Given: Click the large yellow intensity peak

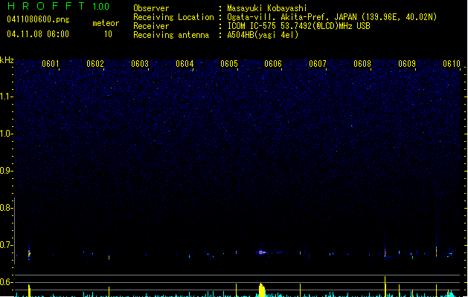Looking at the screenshot, I should [x=261, y=289].
